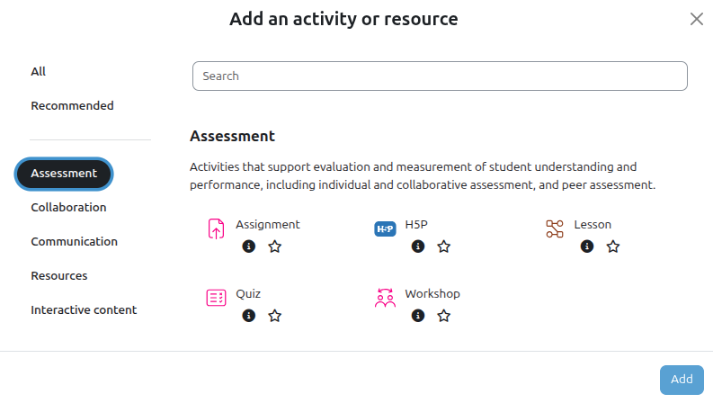Show the Interactive content category
The width and height of the screenshot is (713, 403).
[84, 309]
